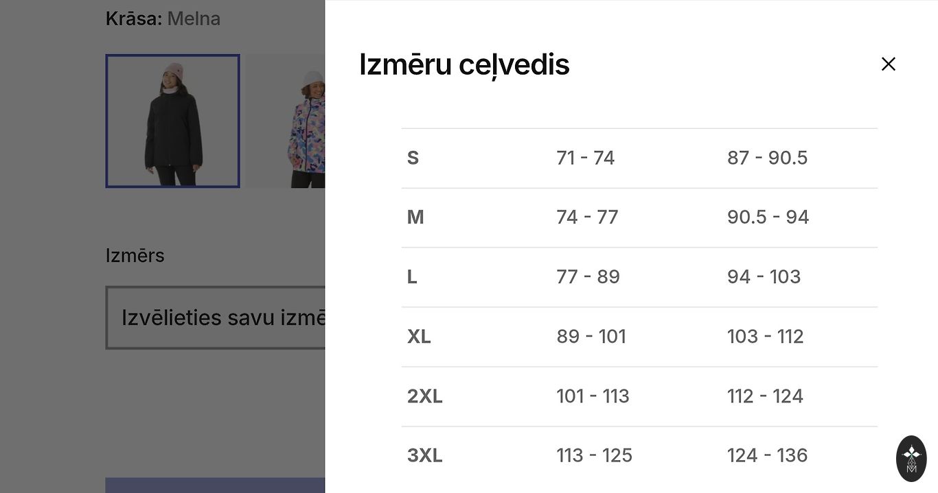The width and height of the screenshot is (938, 493).
Task: Click the 71 - 74 measurement cell
Action: (585, 158)
